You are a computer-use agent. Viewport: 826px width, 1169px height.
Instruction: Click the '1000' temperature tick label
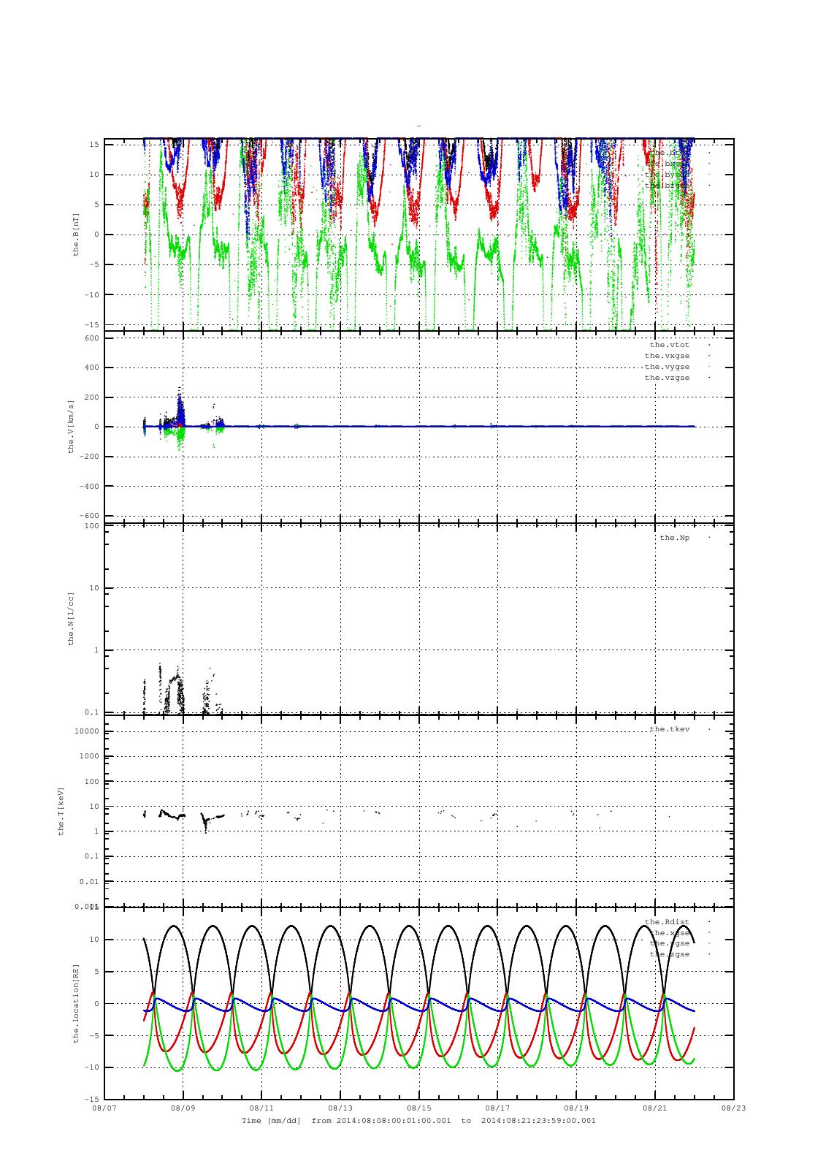pyautogui.click(x=89, y=756)
